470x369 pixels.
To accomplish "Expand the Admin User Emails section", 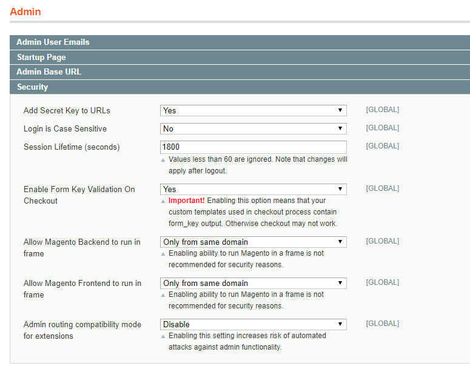I will 53,42.
